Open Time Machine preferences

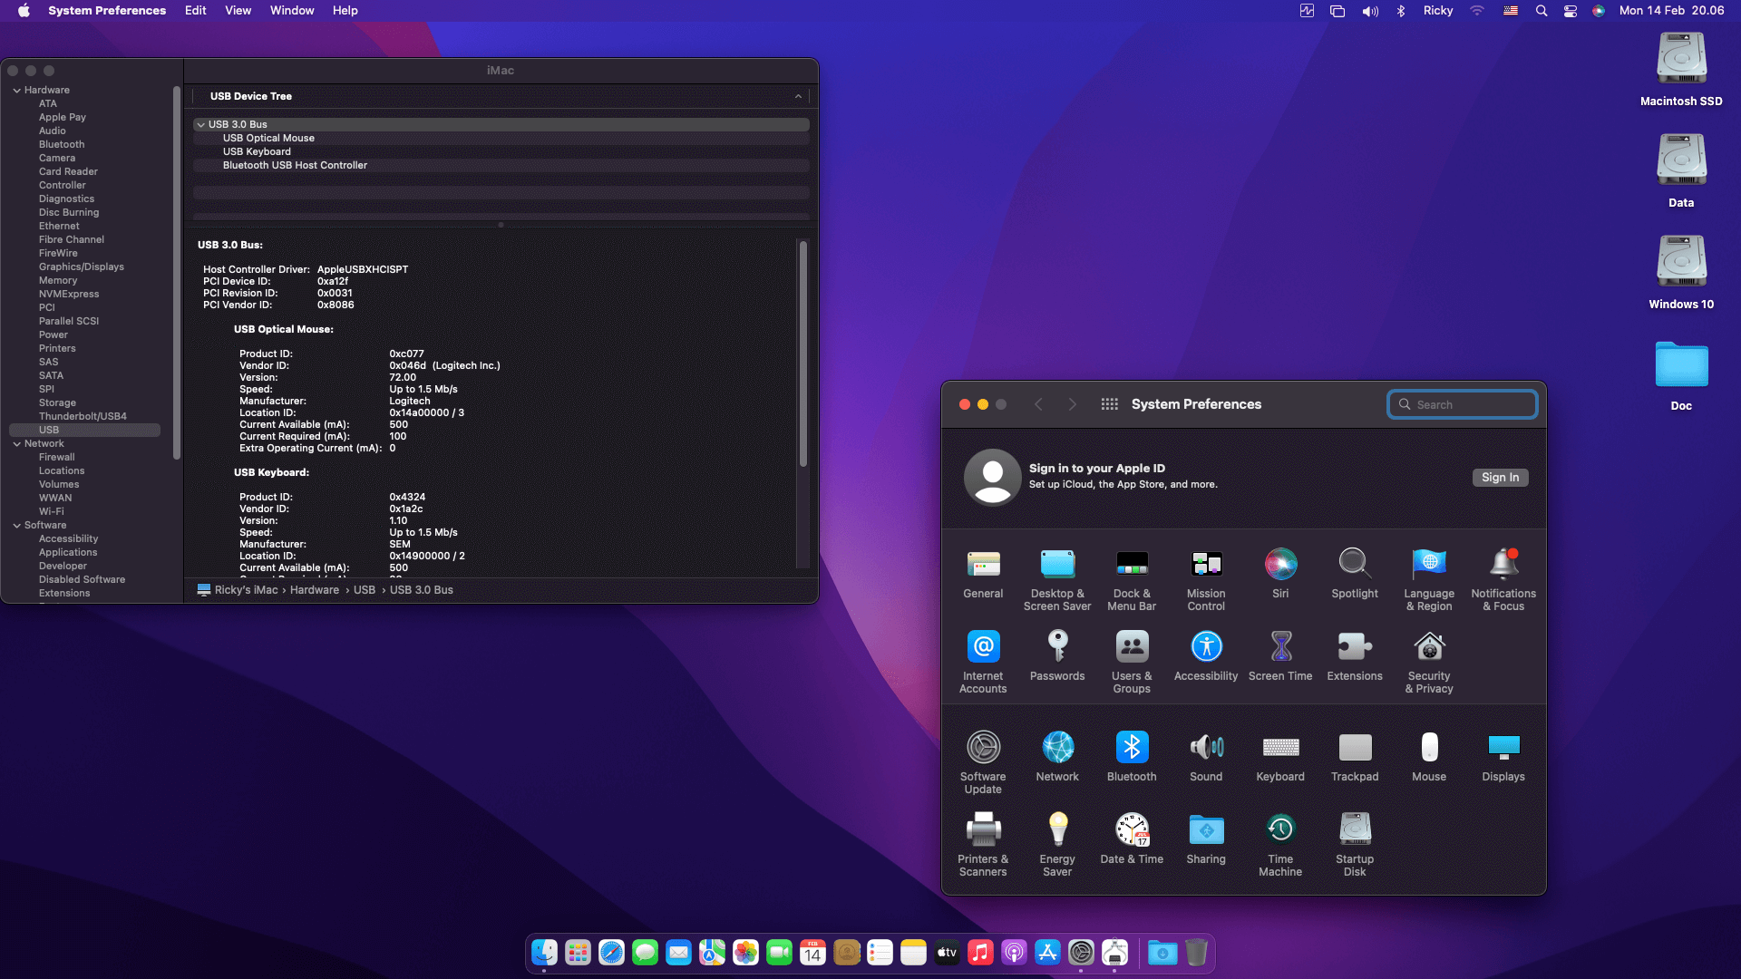pos(1280,846)
